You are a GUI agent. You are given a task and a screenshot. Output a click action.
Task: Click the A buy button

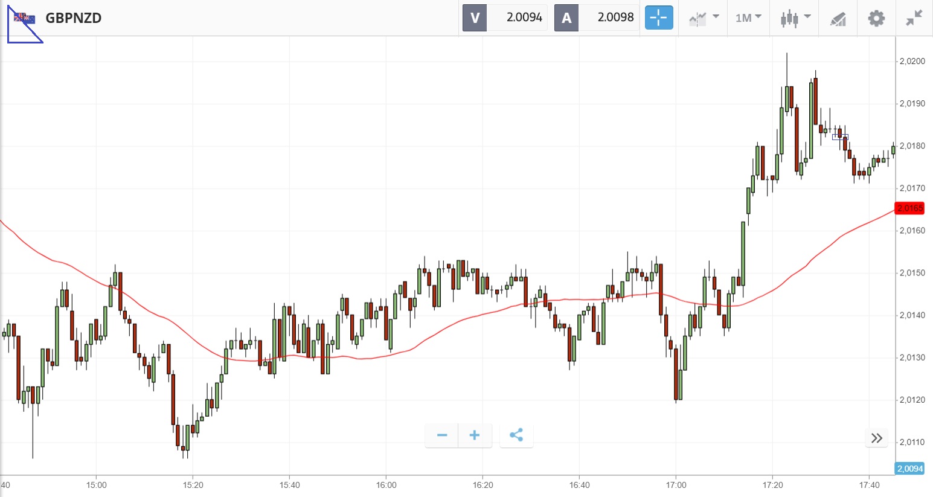pos(566,18)
